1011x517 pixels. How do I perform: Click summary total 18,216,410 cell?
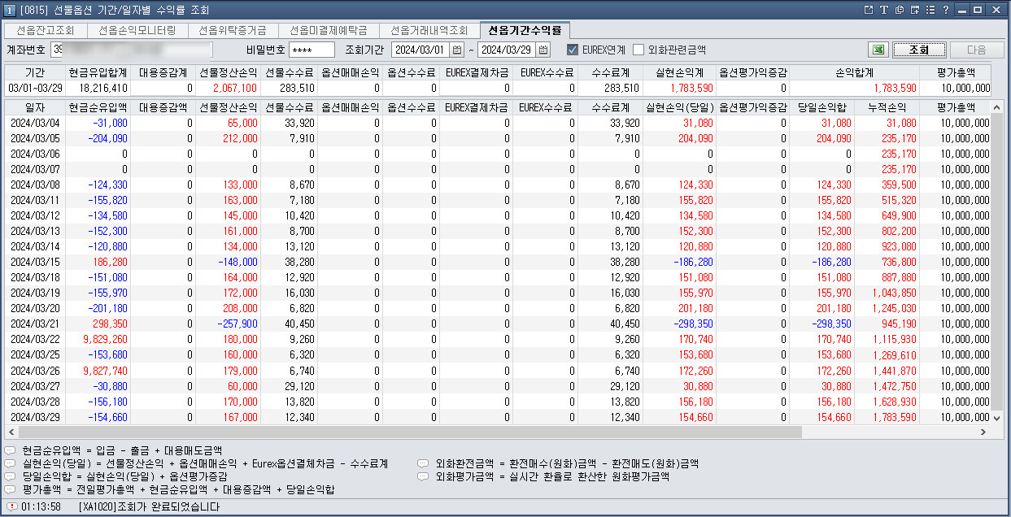pos(97,88)
